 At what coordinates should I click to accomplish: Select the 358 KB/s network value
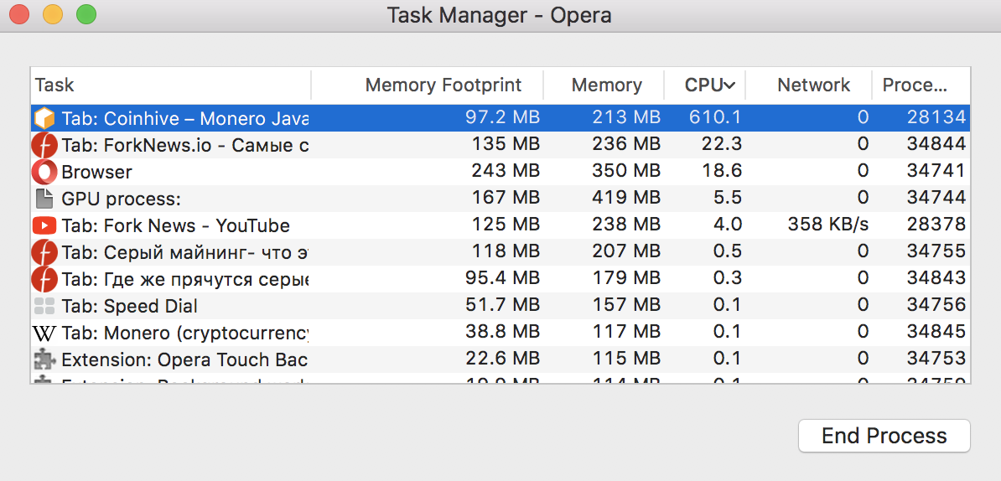coord(827,225)
